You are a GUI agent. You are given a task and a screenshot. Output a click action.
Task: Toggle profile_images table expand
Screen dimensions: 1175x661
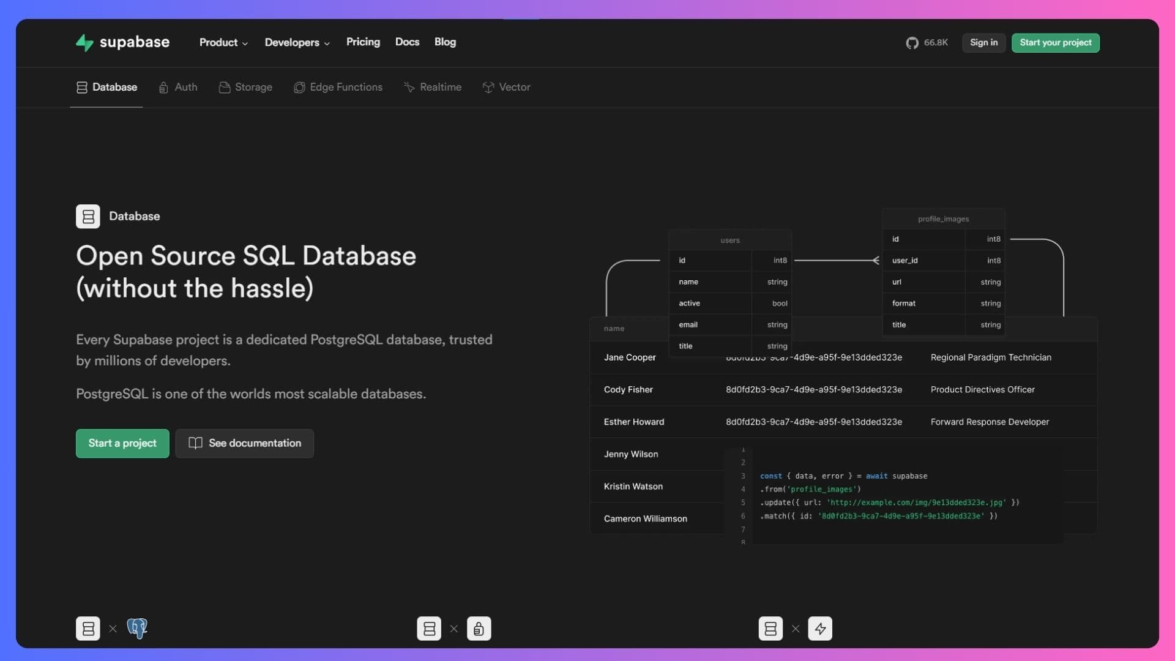944,218
